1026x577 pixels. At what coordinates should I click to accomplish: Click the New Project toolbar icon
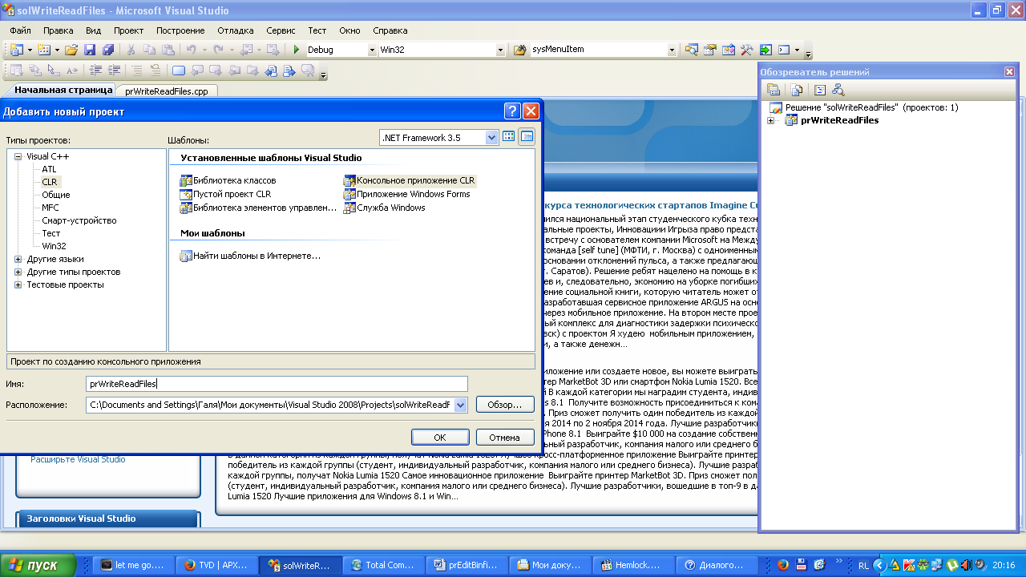16,50
